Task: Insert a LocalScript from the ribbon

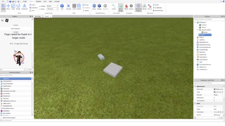Action: 157,8
